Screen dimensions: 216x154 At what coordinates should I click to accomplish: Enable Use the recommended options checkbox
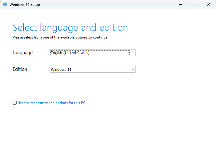pos(14,103)
